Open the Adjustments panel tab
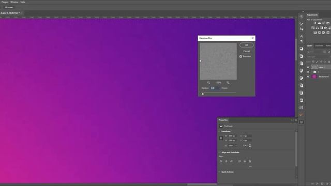This screenshot has width=331, height=186. coord(312,15)
